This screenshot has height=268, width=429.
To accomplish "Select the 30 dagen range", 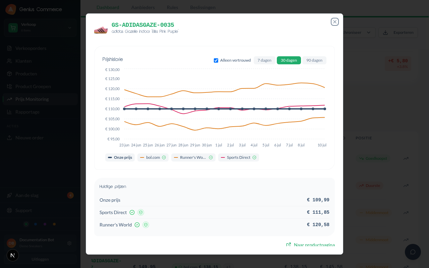I will pos(289,60).
